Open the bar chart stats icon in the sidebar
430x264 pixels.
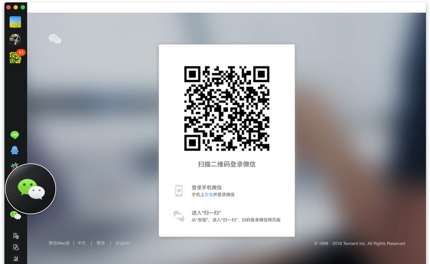(16, 259)
